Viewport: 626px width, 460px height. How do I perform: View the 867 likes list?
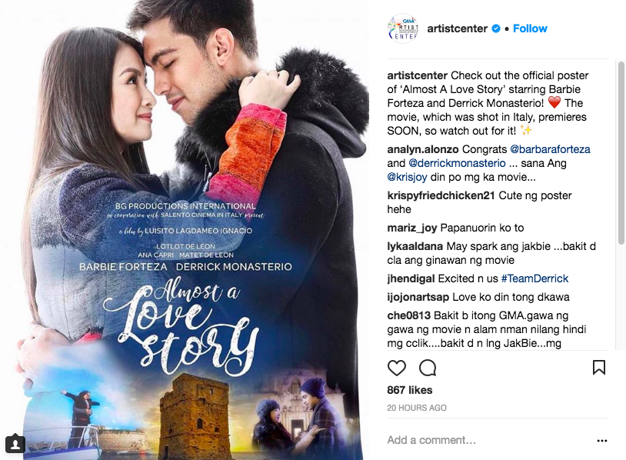410,390
